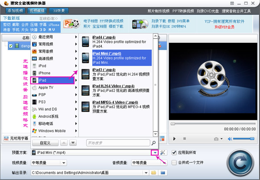Choose the iPad Mini (*.mp4) profile
Image resolution: width=260 pixels, height=180 pixels.
click(x=116, y=58)
